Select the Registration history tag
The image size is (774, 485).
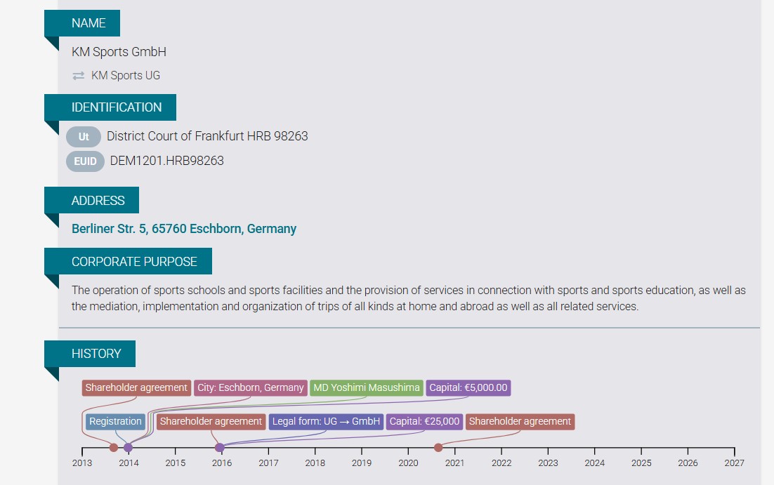coord(116,422)
